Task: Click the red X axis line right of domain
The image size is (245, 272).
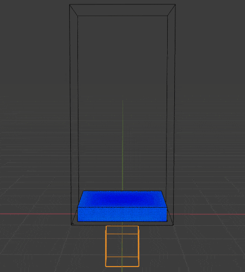Action: pos(209,214)
